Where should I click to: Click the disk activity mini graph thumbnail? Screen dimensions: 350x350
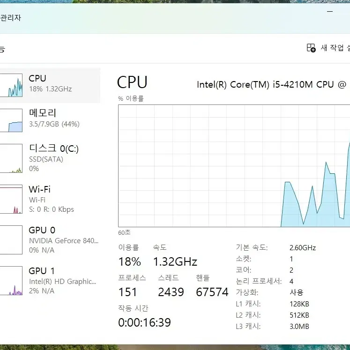[x=11, y=158]
